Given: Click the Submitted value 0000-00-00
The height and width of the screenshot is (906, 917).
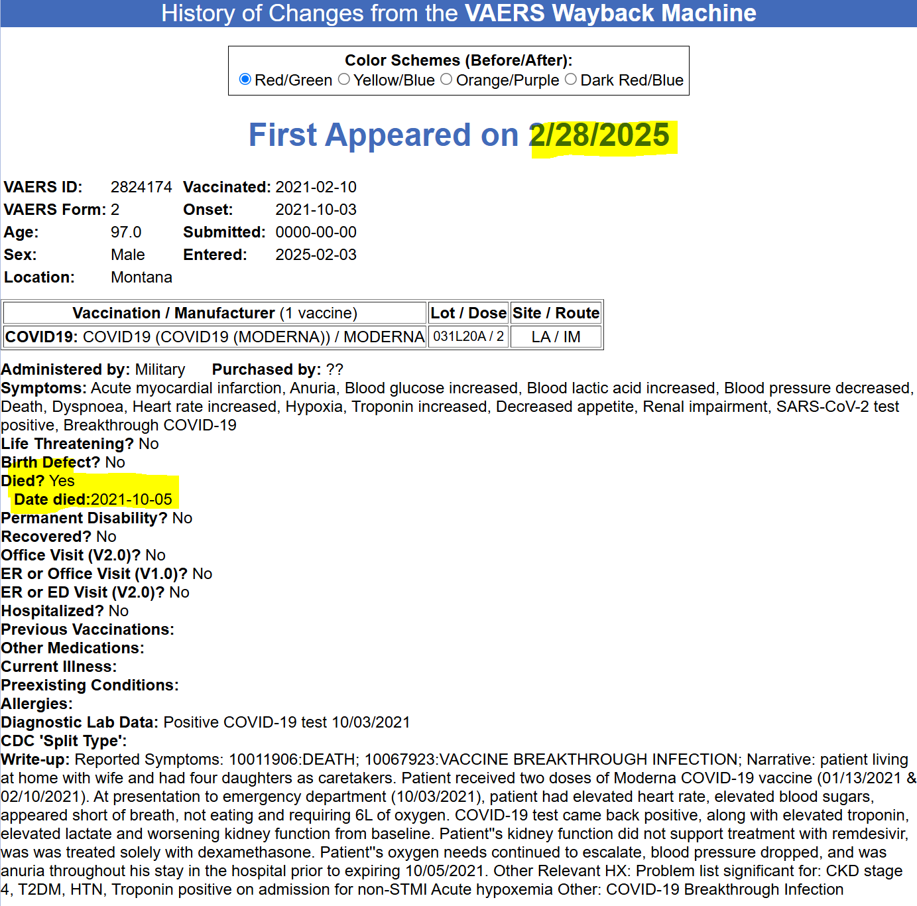Looking at the screenshot, I should (x=316, y=232).
